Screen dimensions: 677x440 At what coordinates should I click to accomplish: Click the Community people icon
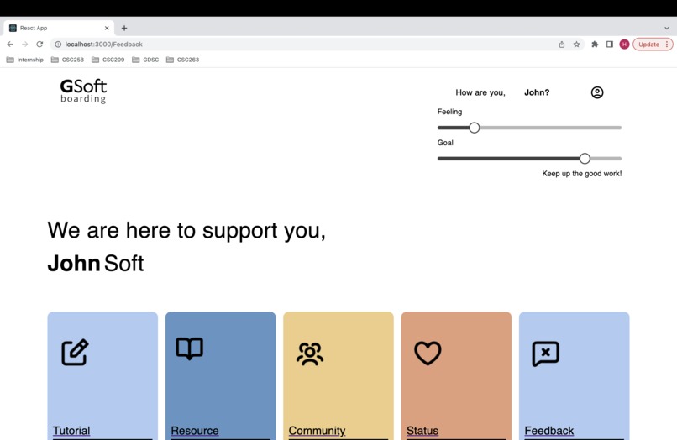pyautogui.click(x=310, y=354)
